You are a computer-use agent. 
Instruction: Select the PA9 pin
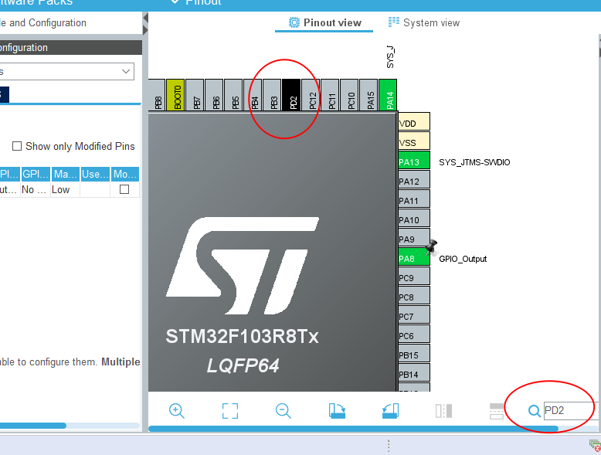tap(414, 238)
